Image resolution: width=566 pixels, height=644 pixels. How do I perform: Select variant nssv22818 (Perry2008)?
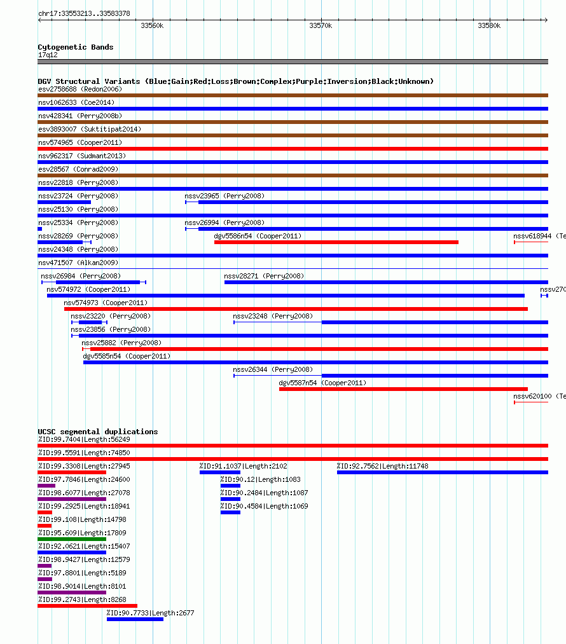(x=293, y=189)
